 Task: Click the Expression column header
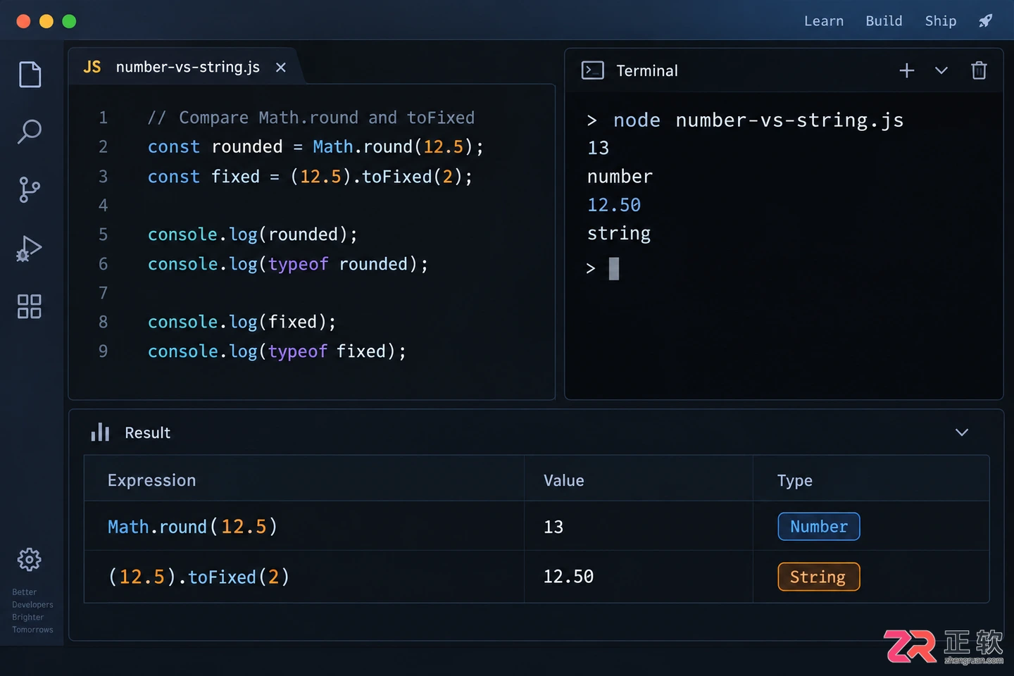point(152,480)
